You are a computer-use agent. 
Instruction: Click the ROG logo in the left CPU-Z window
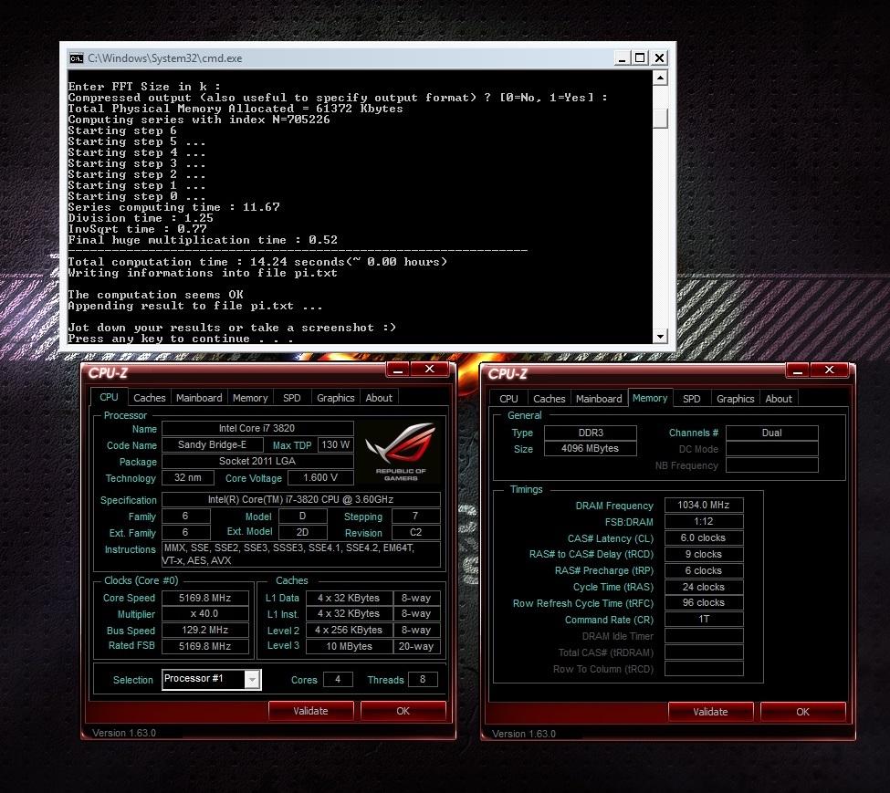(401, 452)
